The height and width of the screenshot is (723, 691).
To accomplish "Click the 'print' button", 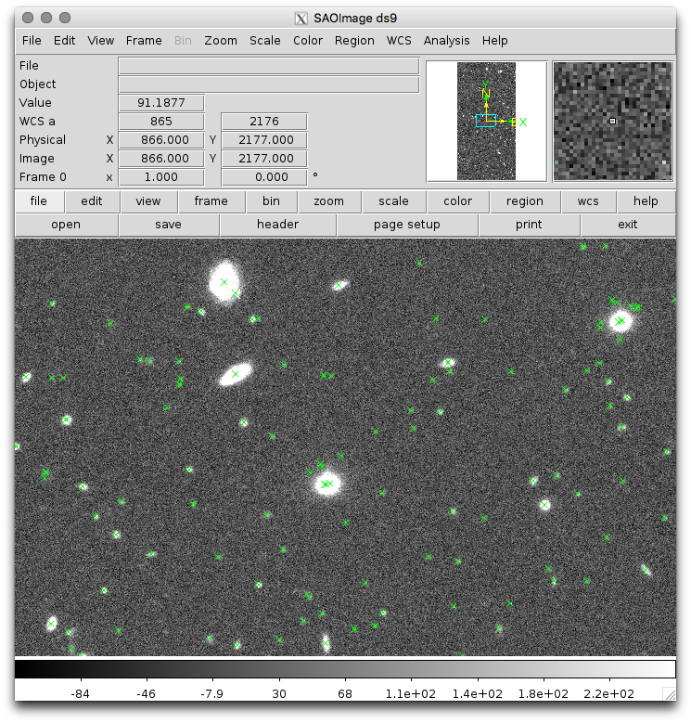I will click(x=529, y=225).
